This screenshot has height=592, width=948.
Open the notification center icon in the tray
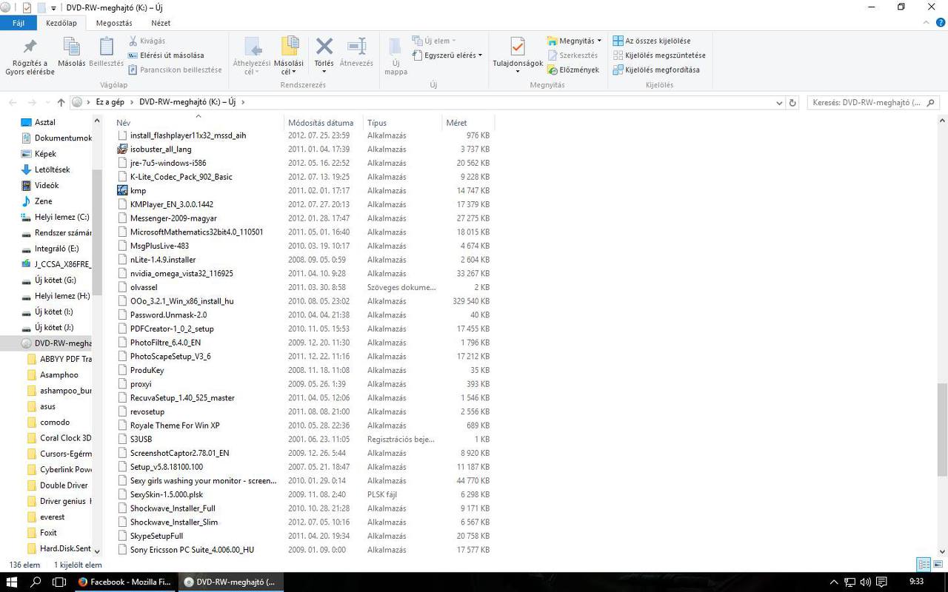[883, 582]
